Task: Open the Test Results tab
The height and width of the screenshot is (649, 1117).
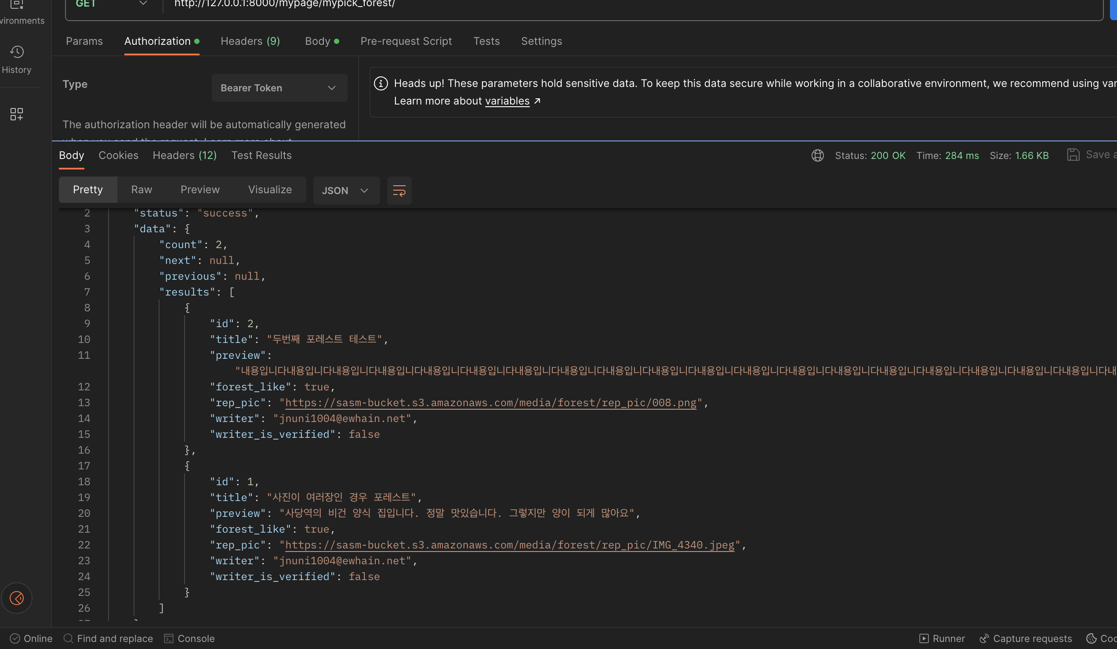Action: pyautogui.click(x=261, y=155)
